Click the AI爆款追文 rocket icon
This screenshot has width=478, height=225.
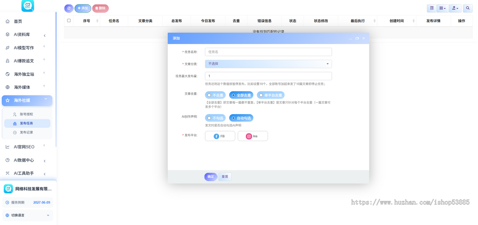tap(8, 61)
